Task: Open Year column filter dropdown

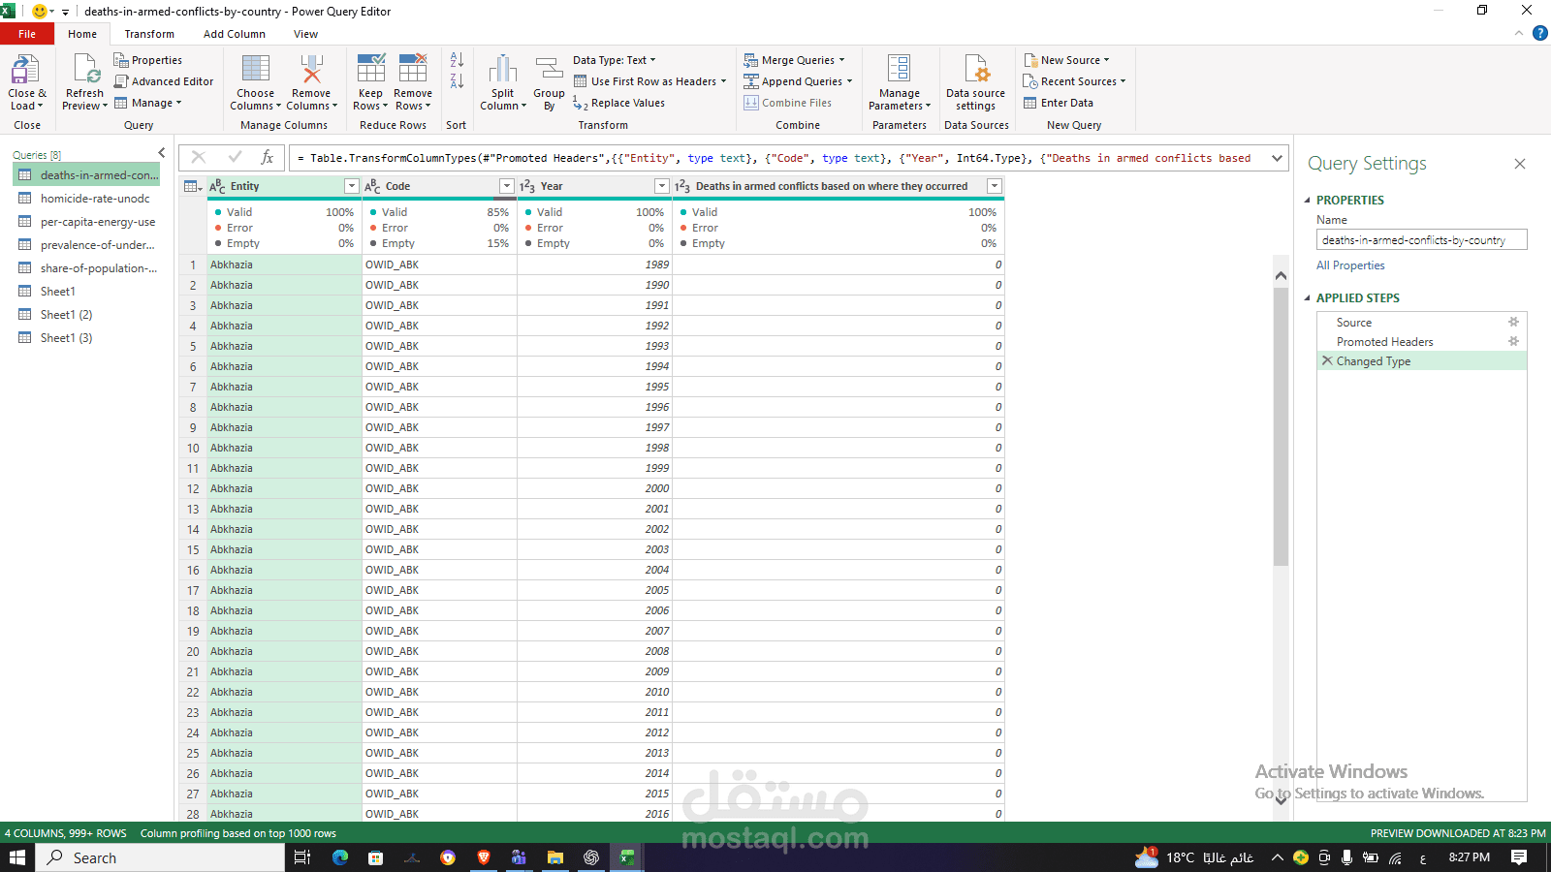Action: coord(662,186)
